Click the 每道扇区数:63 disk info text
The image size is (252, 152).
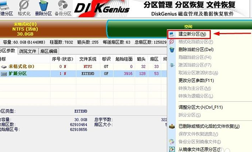(x=116, y=42)
